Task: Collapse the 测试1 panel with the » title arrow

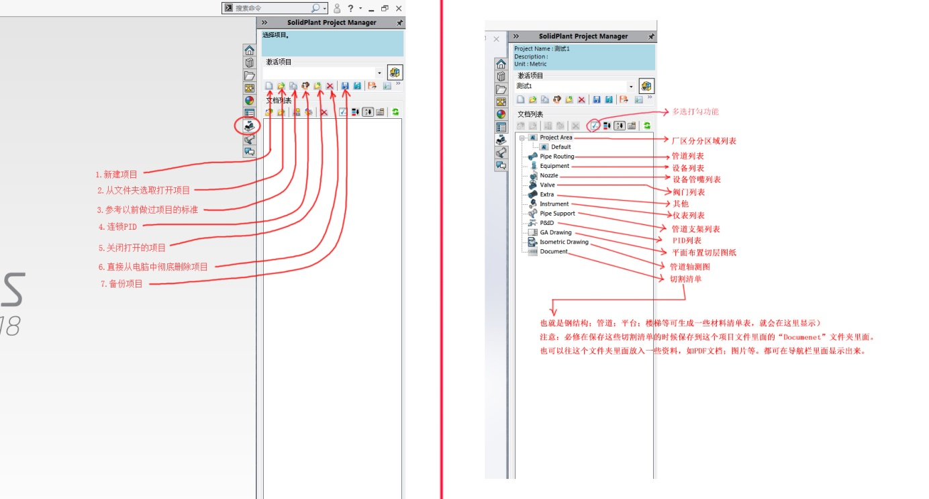Action: point(516,36)
